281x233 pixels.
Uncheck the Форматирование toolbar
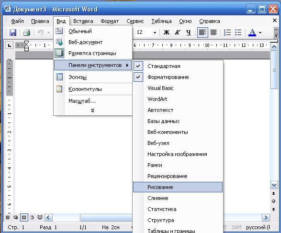[178, 77]
